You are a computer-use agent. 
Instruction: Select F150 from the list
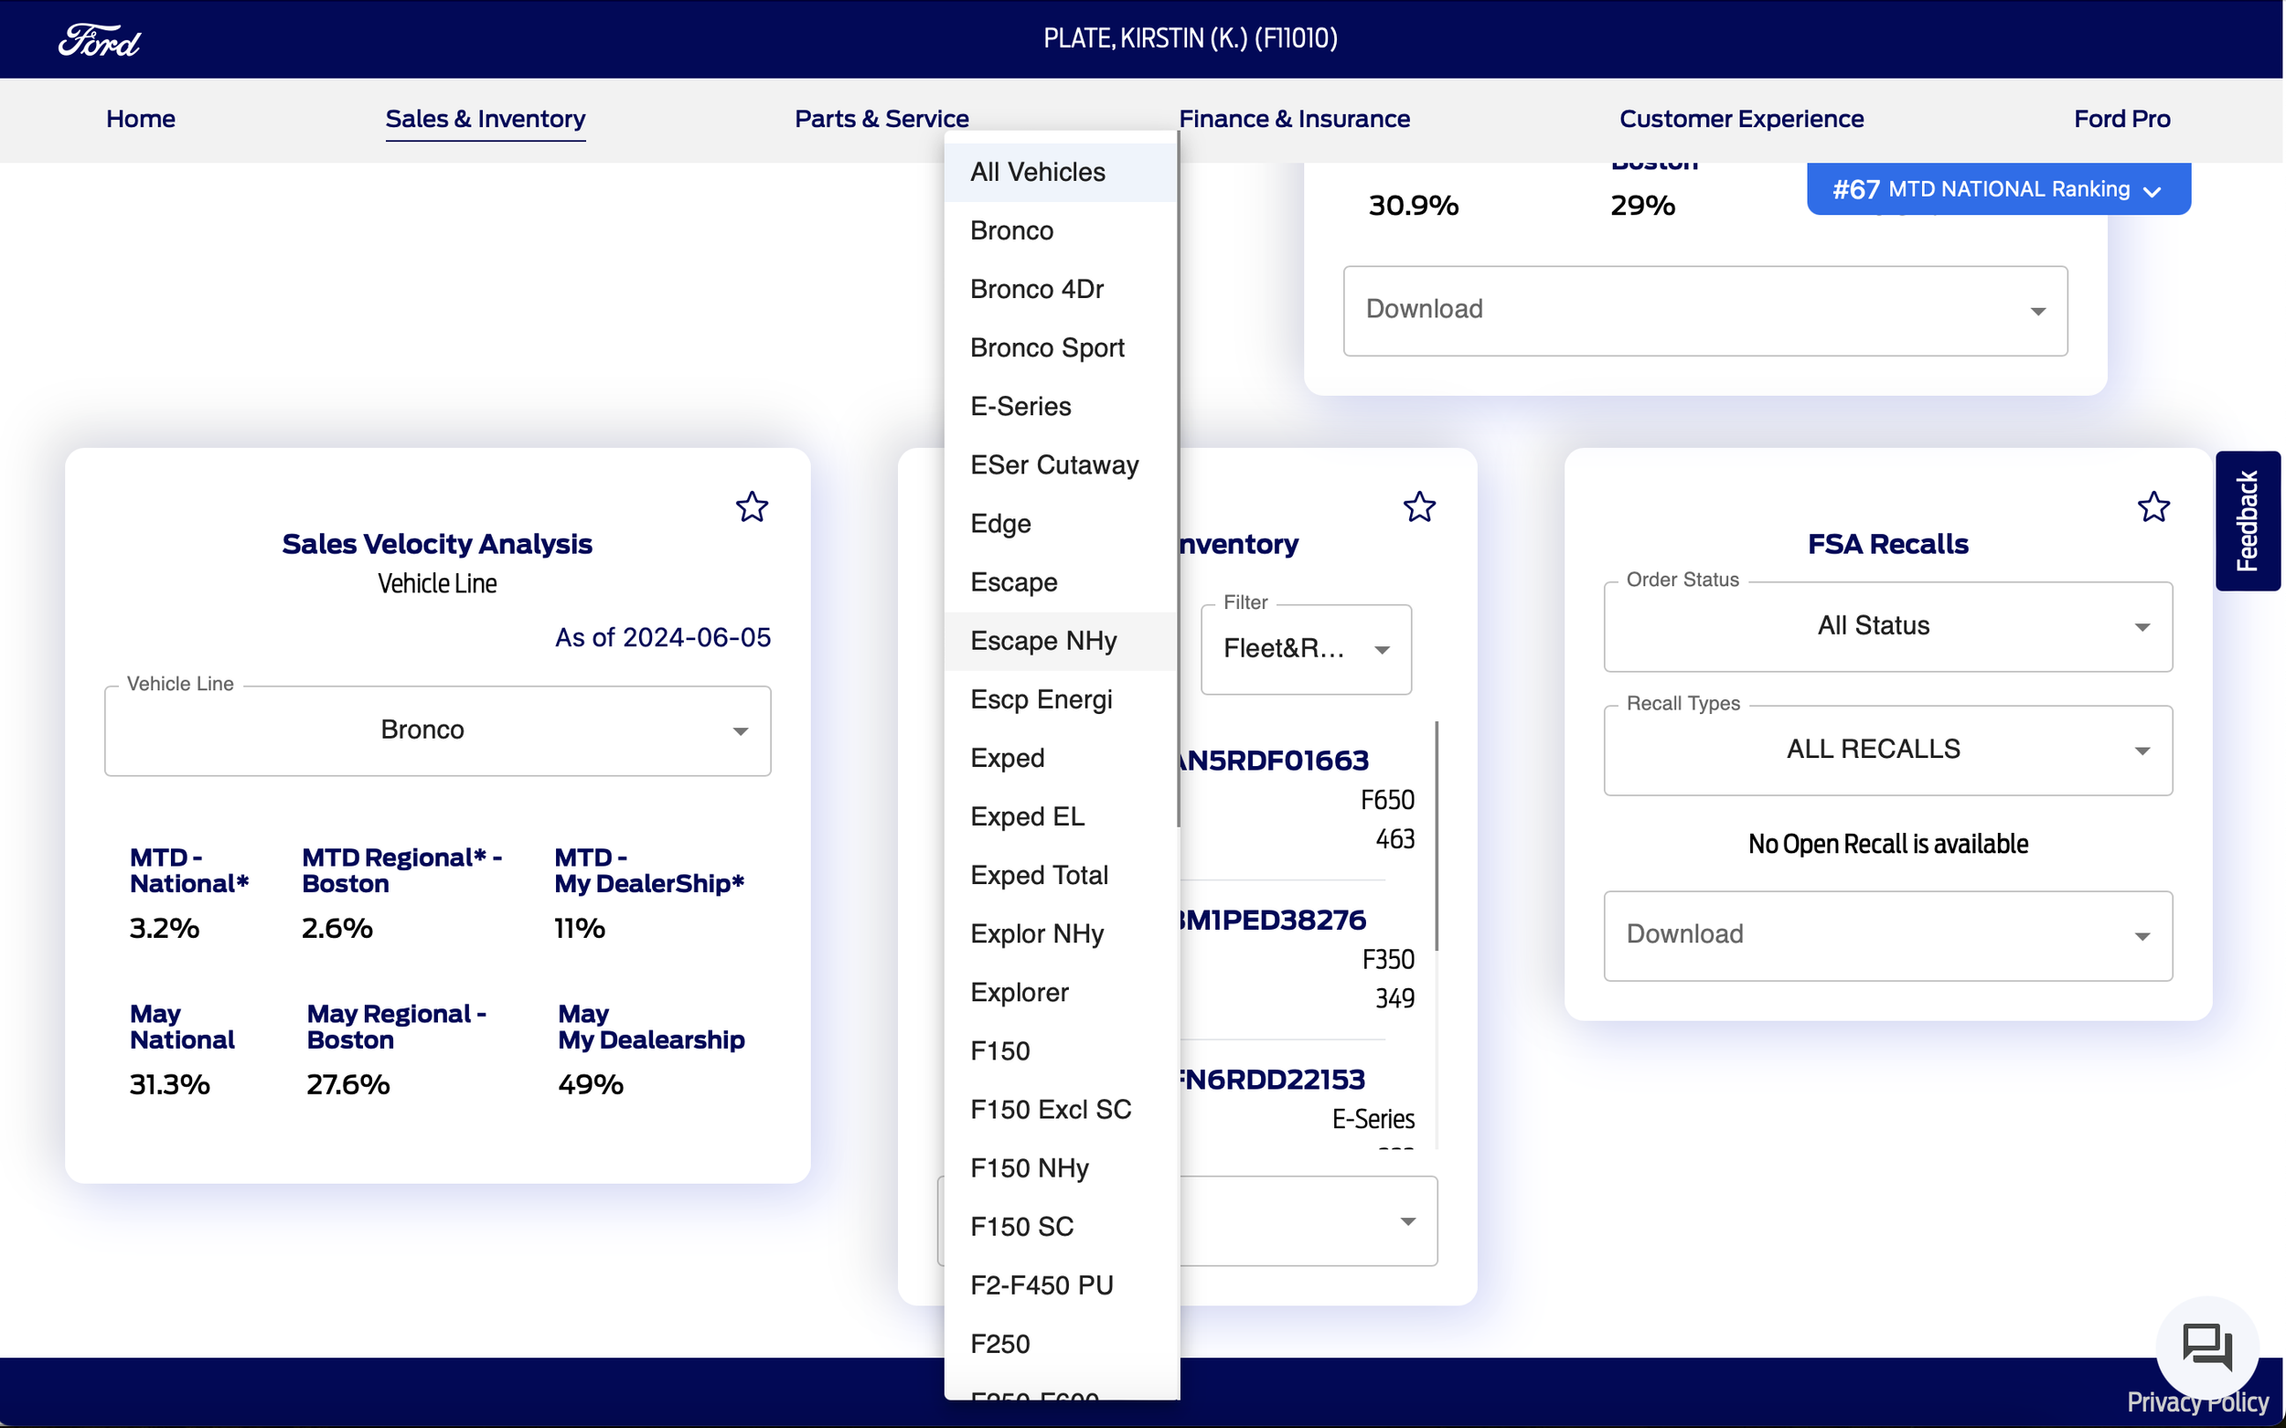1060,1050
